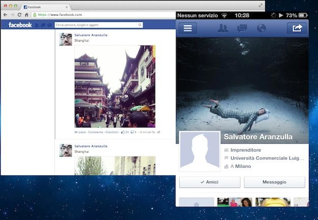The width and height of the screenshot is (318, 220).
Task: Click the browser back arrow
Action: pyautogui.click(x=6, y=15)
